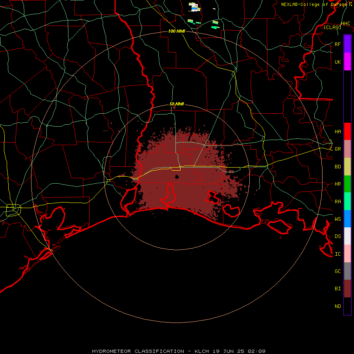Click the blue WS color swatch
This screenshot has height=354, width=354.
point(347,219)
